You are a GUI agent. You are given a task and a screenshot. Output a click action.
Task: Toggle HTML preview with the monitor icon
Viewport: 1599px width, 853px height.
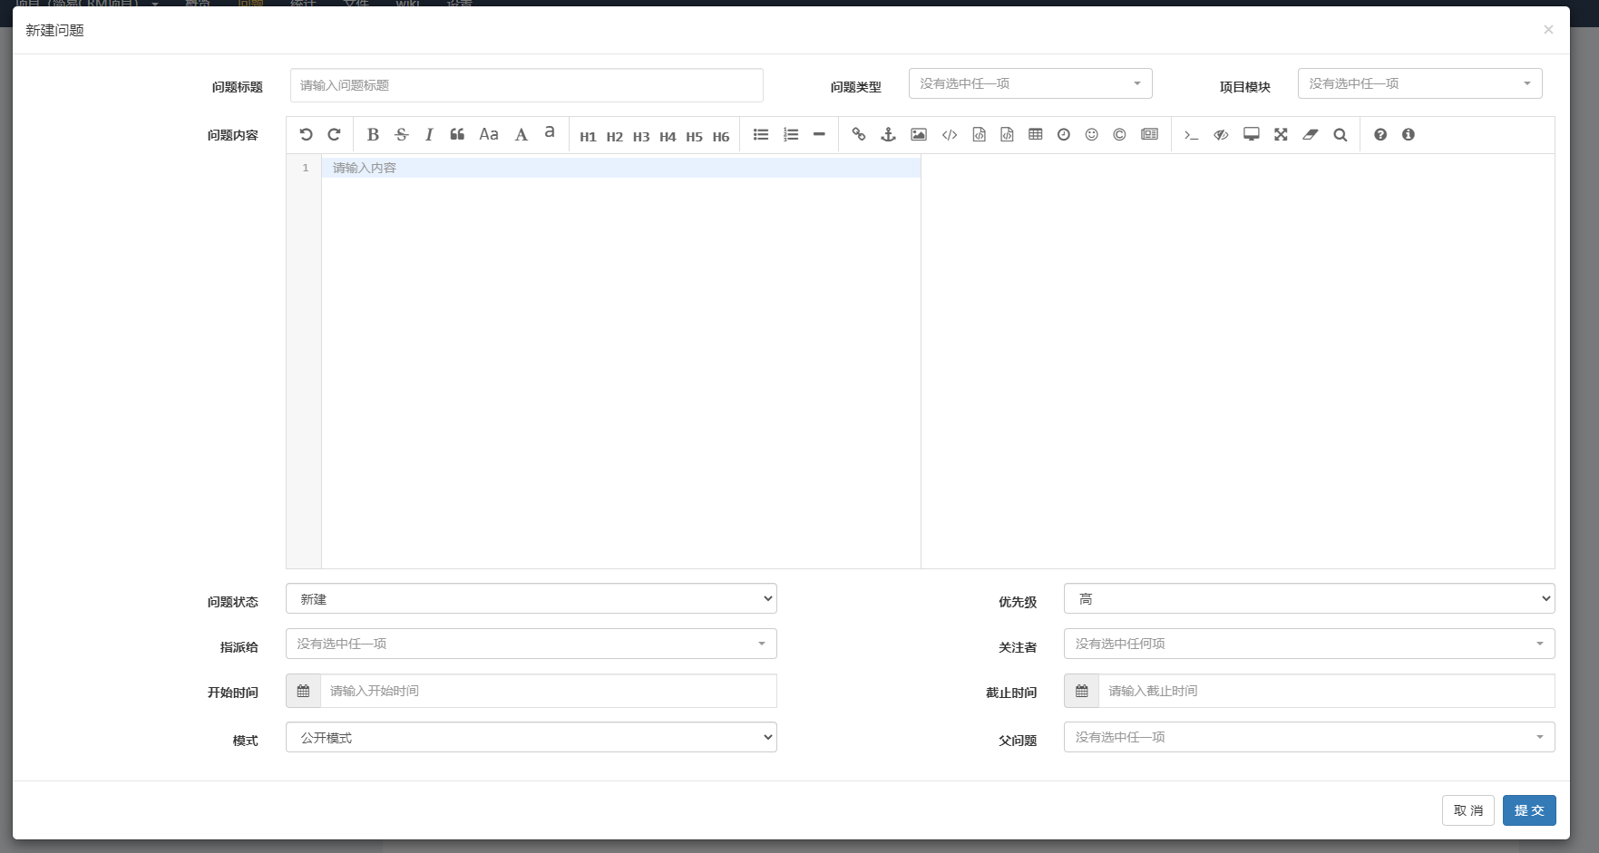(1251, 134)
